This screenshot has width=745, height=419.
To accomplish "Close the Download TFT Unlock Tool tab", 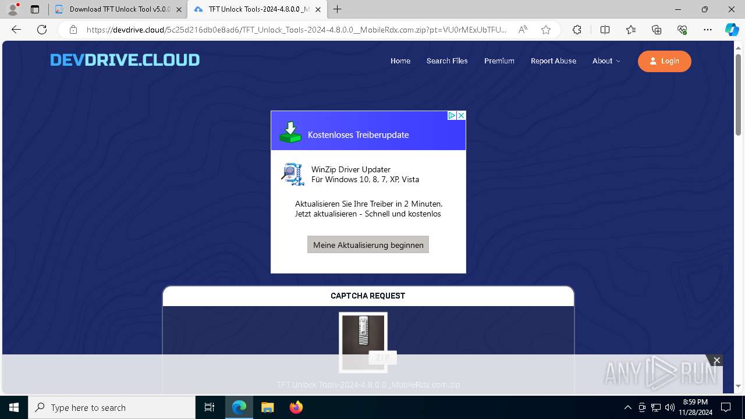I will pos(179,9).
